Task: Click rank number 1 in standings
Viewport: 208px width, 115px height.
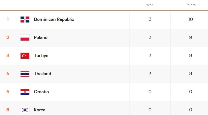Action: [x=8, y=19]
